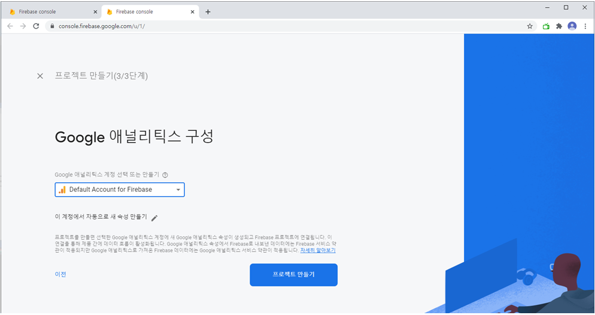Open the Default Account for Firebase dropdown

click(x=120, y=189)
